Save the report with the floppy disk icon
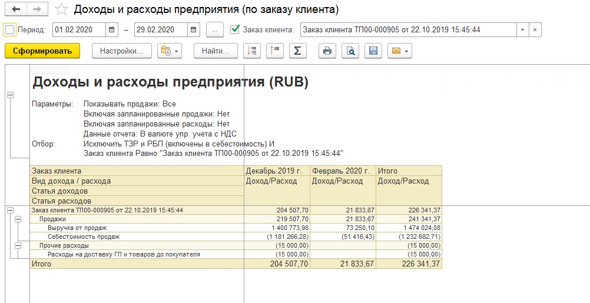 click(372, 51)
